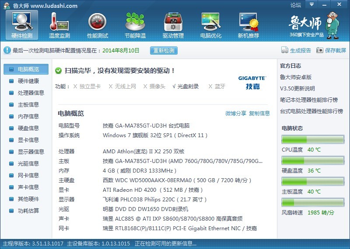Screen dimensions: 350x249
Task: Click ATI Radeon HD 4200 graphics value
Action: [153, 190]
